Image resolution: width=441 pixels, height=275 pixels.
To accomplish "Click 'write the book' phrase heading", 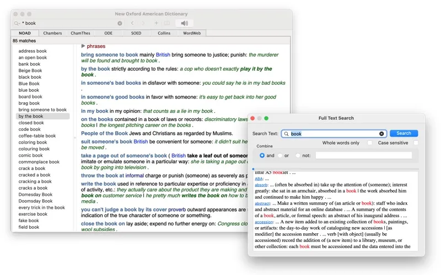I will (x=99, y=184).
